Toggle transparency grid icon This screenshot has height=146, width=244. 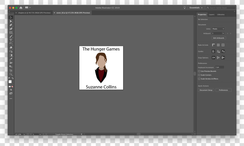[223, 45]
